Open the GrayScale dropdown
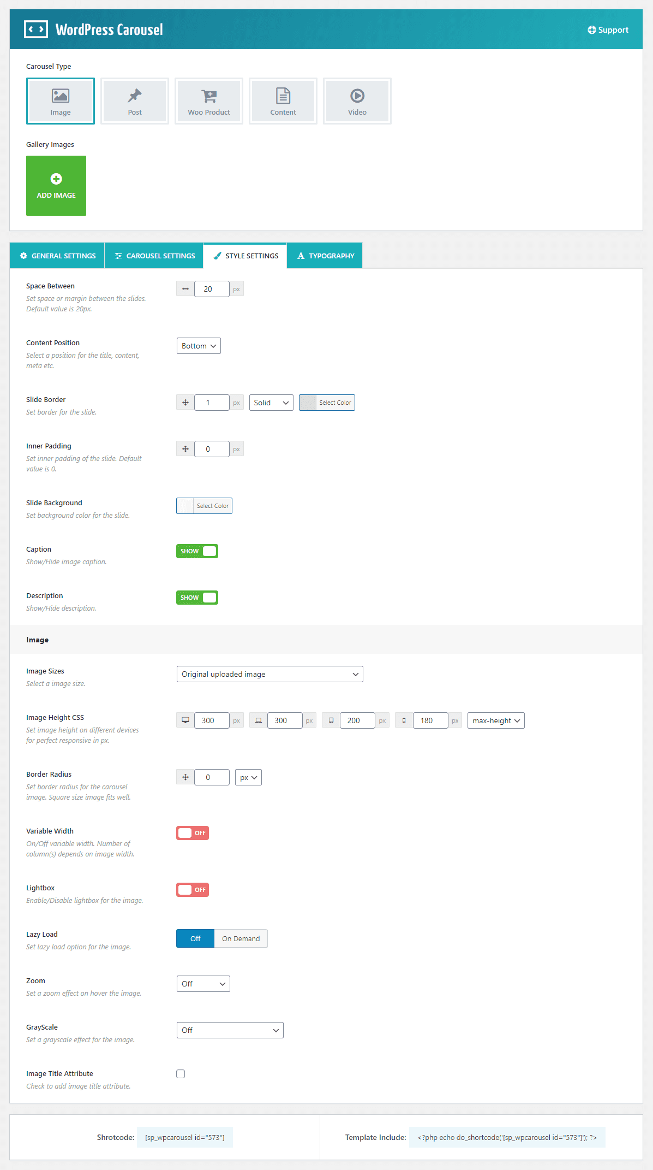Screen dimensions: 653x1170 (x=230, y=1030)
